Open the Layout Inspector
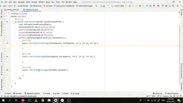The height and width of the screenshot is (103, 183). coord(172,94)
